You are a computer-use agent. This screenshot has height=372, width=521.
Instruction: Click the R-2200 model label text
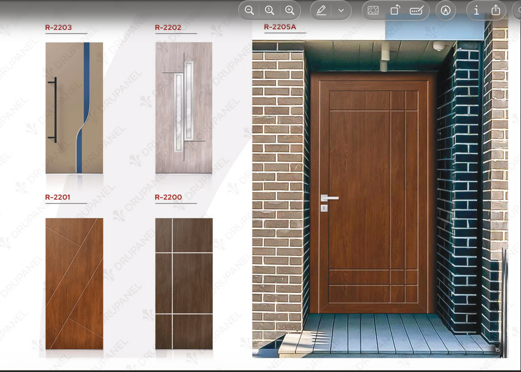coord(168,197)
